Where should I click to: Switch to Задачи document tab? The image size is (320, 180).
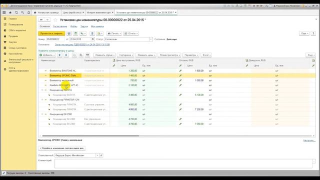pos(84,26)
